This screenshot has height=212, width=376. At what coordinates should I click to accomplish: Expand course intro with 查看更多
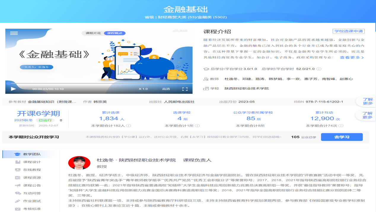351,58
